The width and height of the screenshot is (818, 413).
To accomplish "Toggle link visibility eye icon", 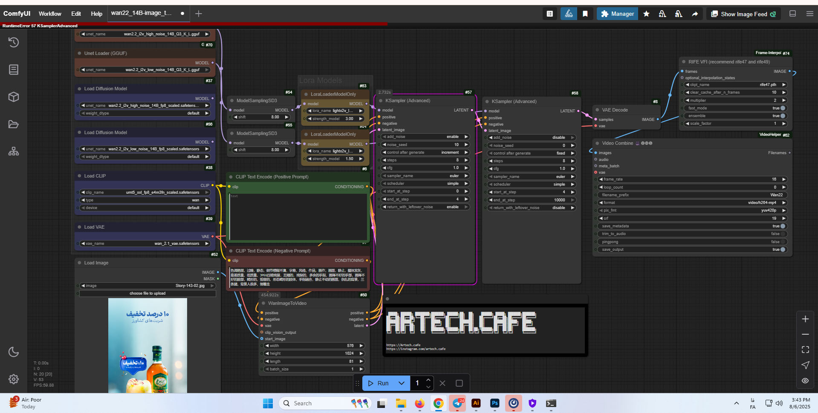I will (x=805, y=381).
